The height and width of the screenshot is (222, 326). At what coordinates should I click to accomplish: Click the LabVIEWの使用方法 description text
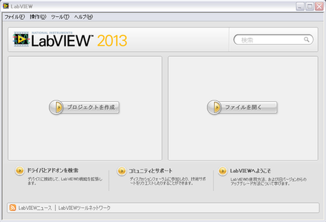pyautogui.click(x=268, y=181)
